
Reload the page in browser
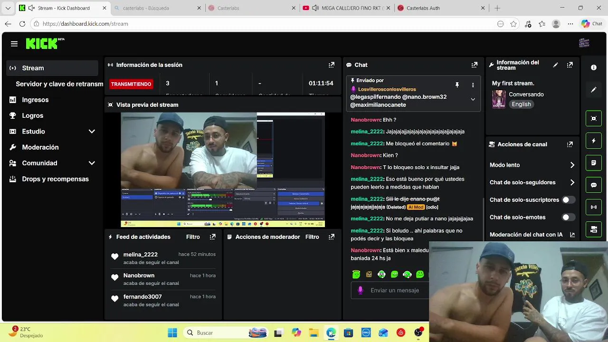pos(22,24)
